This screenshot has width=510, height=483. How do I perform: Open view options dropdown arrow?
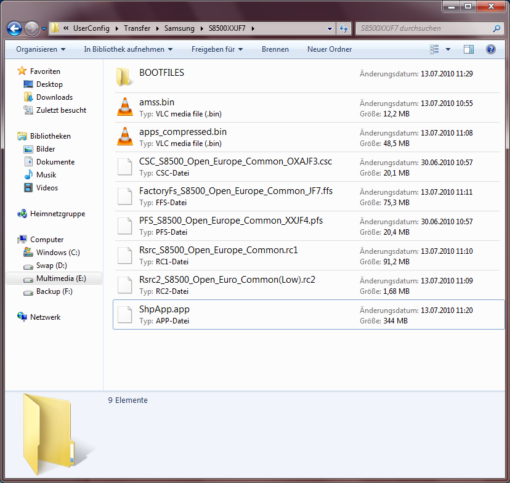click(448, 49)
